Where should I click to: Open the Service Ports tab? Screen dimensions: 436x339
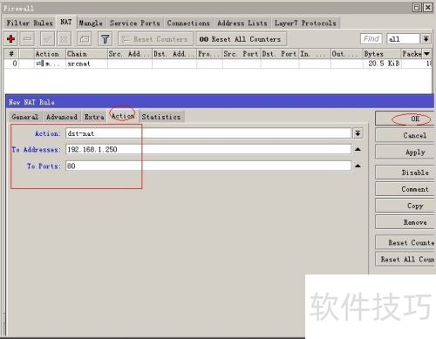pos(135,23)
